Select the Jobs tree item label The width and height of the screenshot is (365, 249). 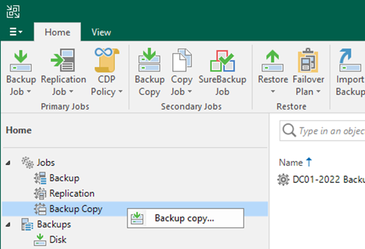pyautogui.click(x=46, y=163)
